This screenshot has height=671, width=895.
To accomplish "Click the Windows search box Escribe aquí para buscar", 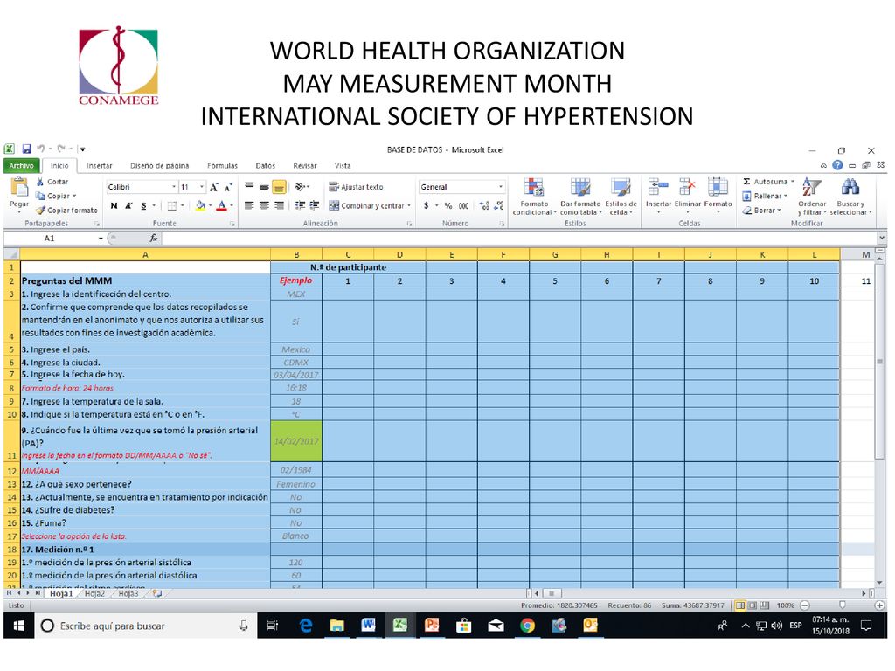I will tap(146, 626).
